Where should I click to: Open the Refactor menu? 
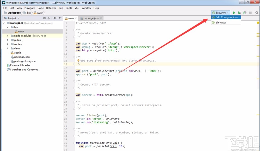click(51, 8)
